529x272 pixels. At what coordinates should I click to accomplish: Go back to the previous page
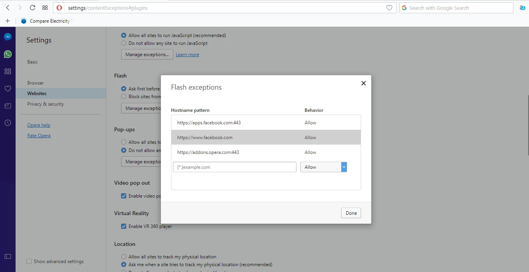coord(8,8)
